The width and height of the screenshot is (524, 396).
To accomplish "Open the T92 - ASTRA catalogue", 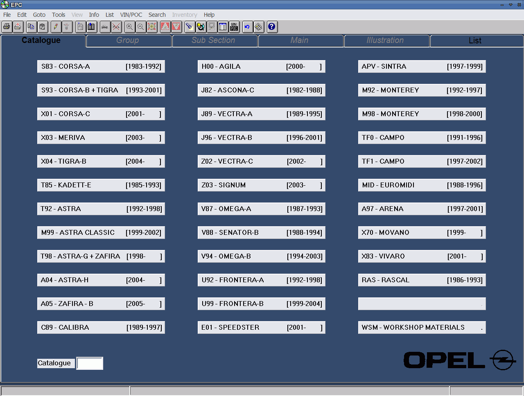I will tap(101, 209).
